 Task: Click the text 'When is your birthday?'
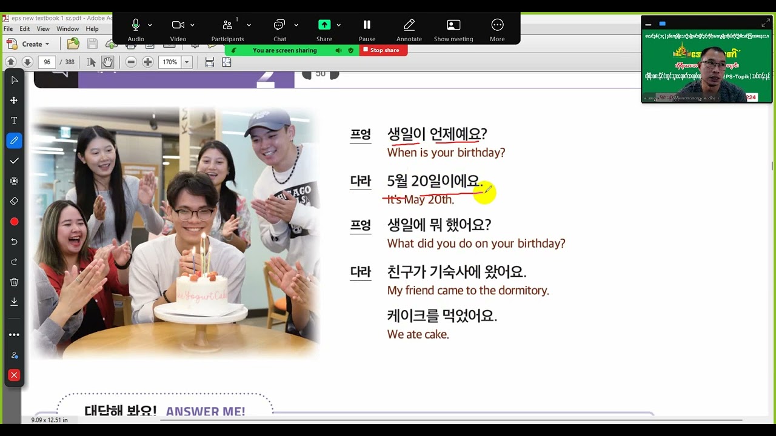point(446,153)
